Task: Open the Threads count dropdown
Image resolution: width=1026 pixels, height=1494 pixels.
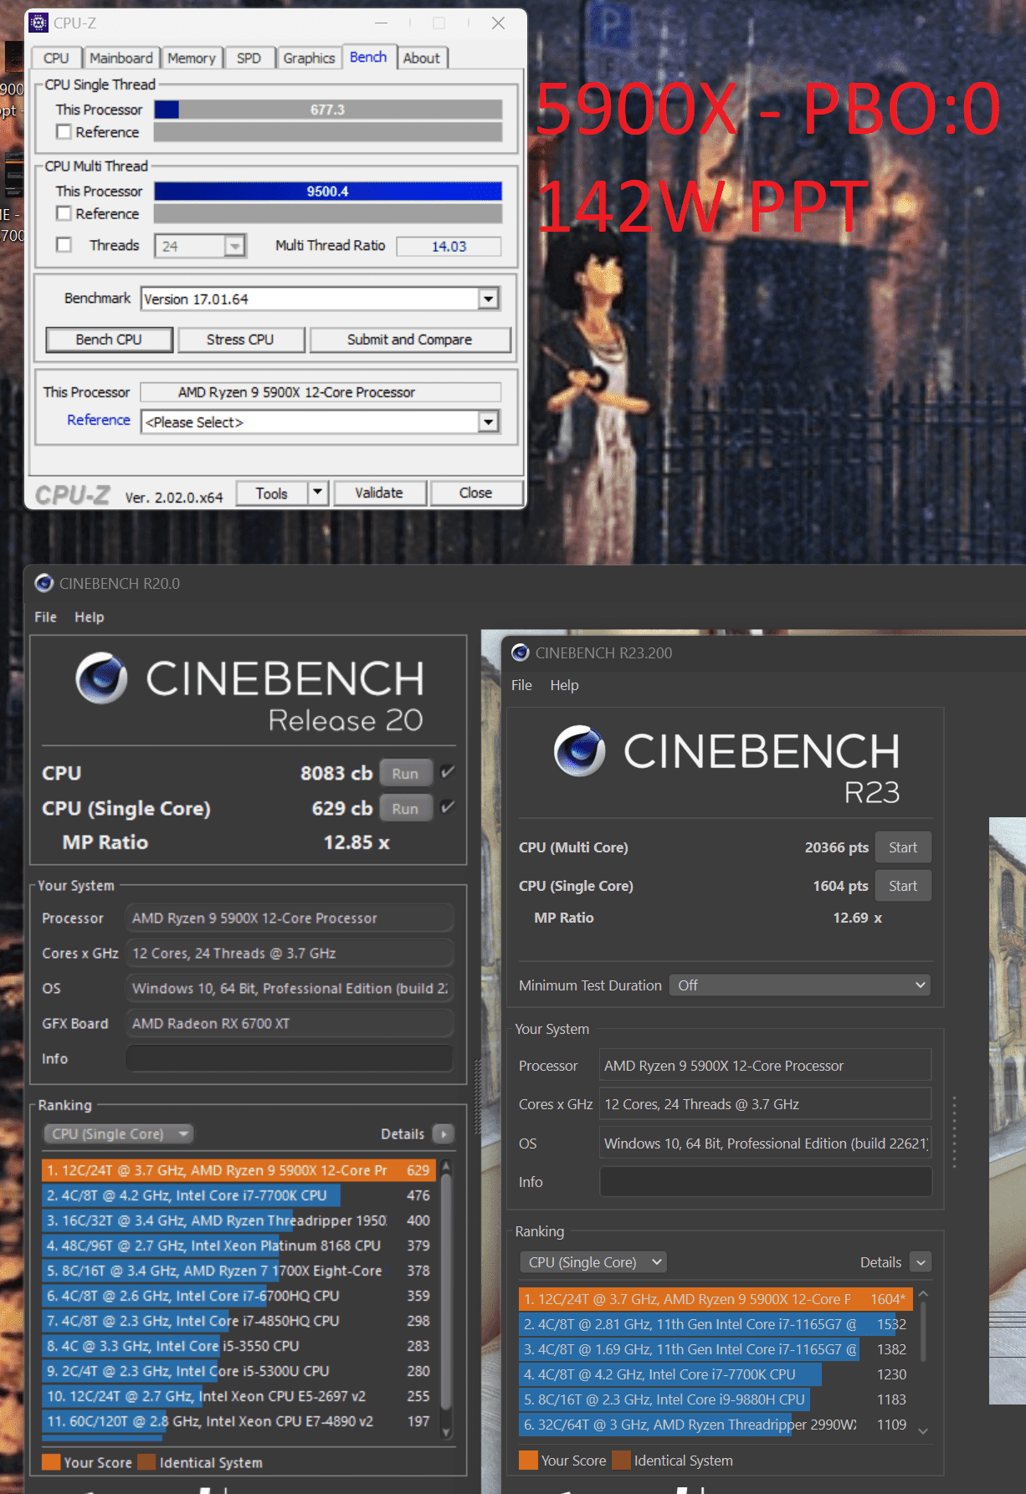Action: tap(235, 246)
